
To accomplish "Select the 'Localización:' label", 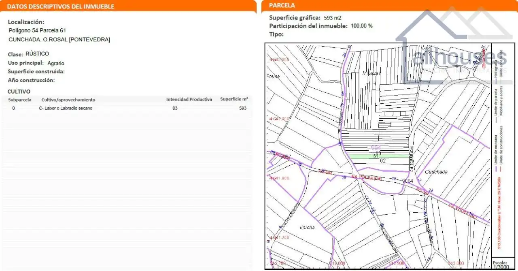I will pos(26,22).
